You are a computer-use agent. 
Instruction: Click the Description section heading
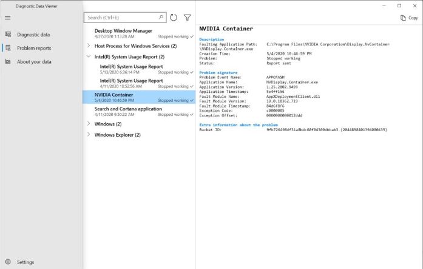click(211, 39)
